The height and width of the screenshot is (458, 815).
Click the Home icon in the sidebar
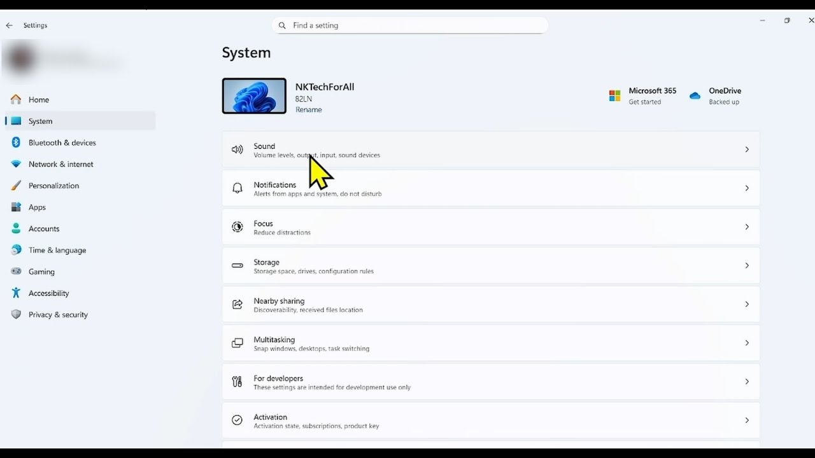[16, 99]
